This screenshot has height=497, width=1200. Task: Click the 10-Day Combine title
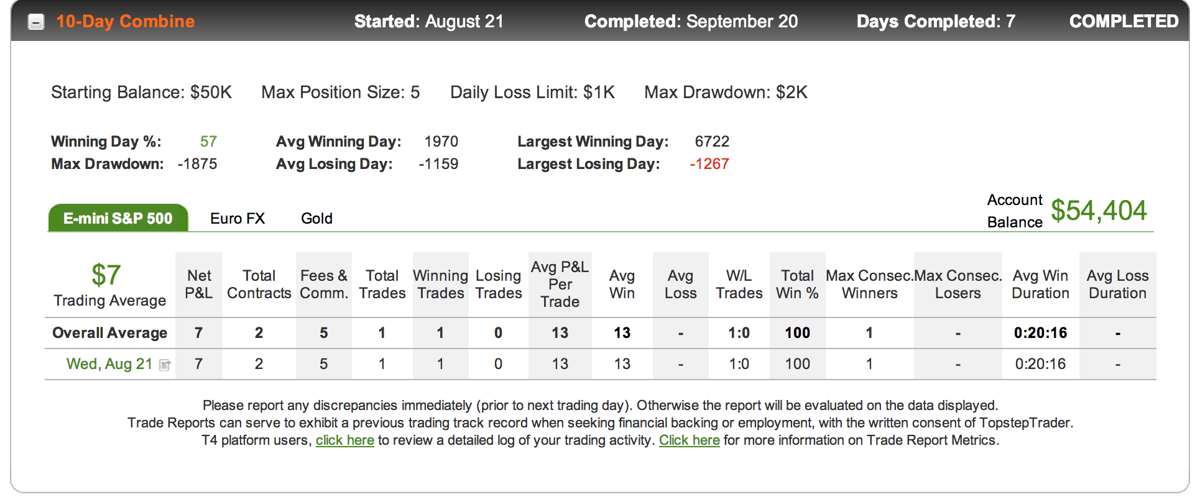pyautogui.click(x=126, y=22)
